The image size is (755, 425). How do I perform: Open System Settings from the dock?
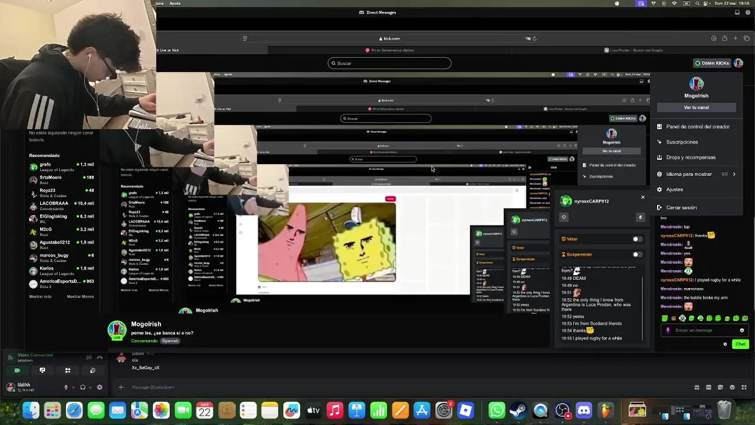pyautogui.click(x=444, y=410)
